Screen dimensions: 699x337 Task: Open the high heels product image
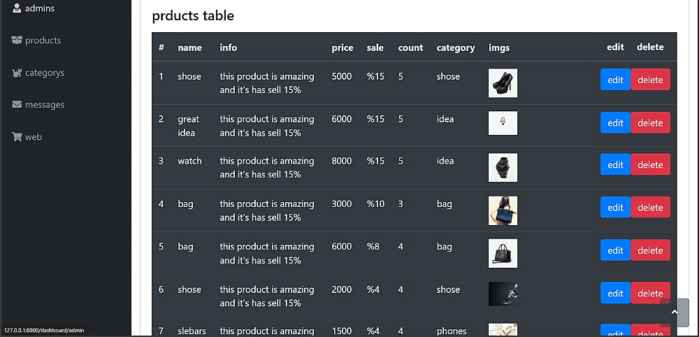[x=503, y=83]
